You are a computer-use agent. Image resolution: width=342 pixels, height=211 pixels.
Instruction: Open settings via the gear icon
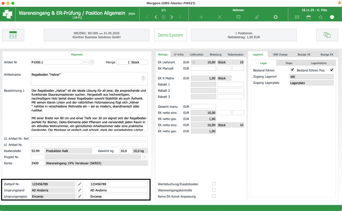coord(276,17)
